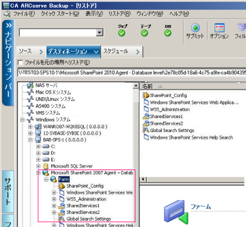Click the large Farm (ファーム) restore icon
The height and width of the screenshot is (227, 246).
[x=176, y=212]
